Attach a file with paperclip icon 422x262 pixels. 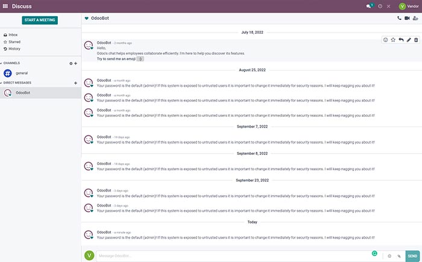point(399,256)
